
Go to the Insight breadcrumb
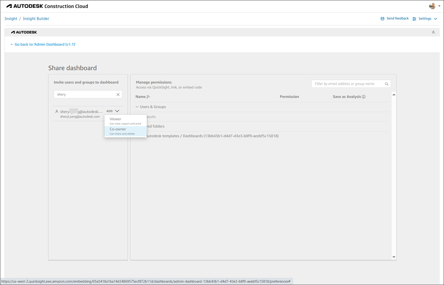[11, 19]
